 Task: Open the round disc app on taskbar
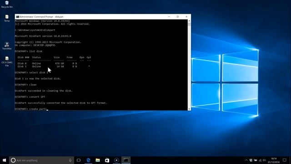(x=116, y=160)
